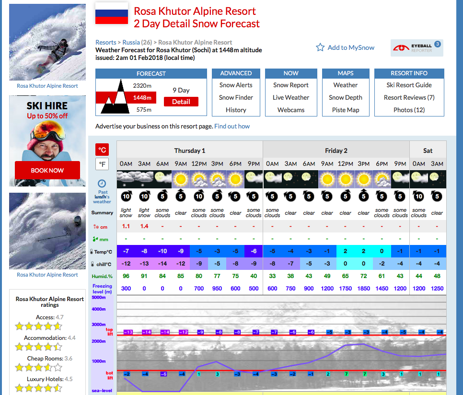Screen dimensions: 463x395
Task: Open the Weather maps link
Action: pos(346,85)
